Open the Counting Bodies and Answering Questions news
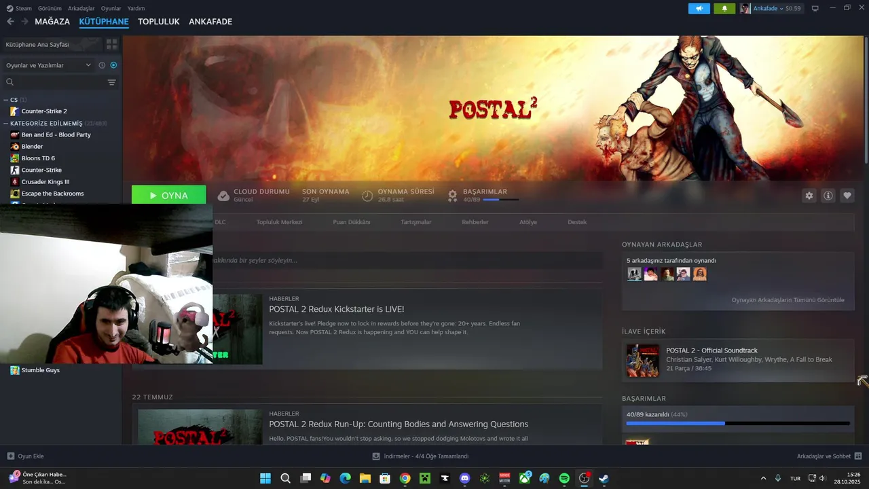The image size is (869, 489). click(x=399, y=424)
